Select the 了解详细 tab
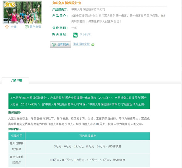This screenshot has width=182, height=168. 15,80
